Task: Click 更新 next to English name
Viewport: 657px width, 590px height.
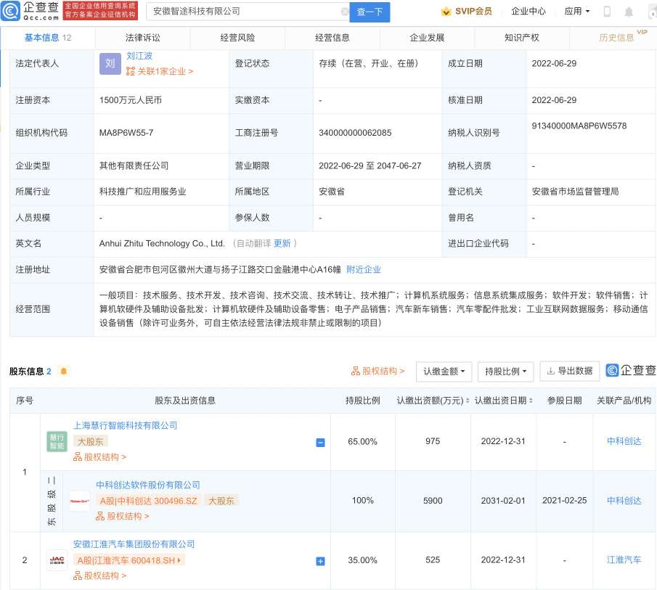Action: (x=282, y=243)
